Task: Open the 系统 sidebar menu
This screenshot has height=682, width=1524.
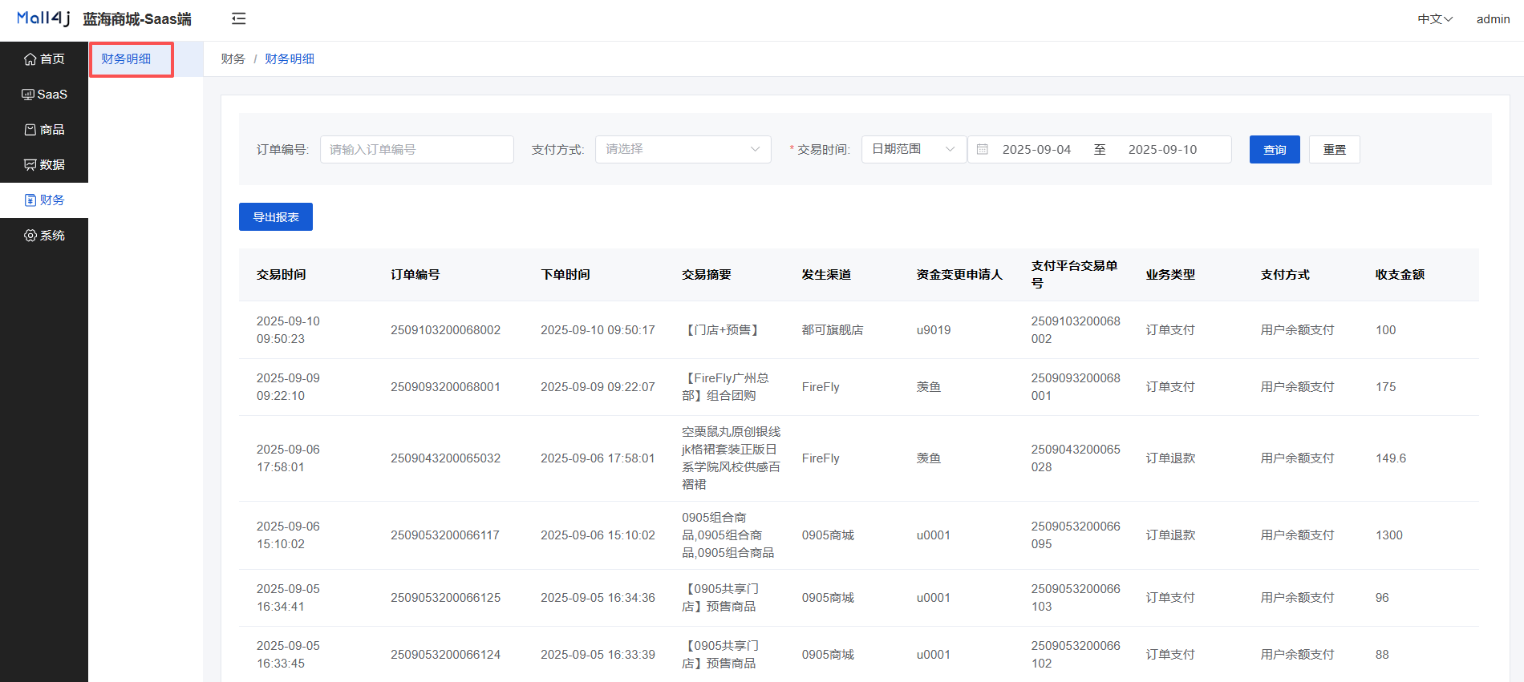Action: tap(44, 236)
